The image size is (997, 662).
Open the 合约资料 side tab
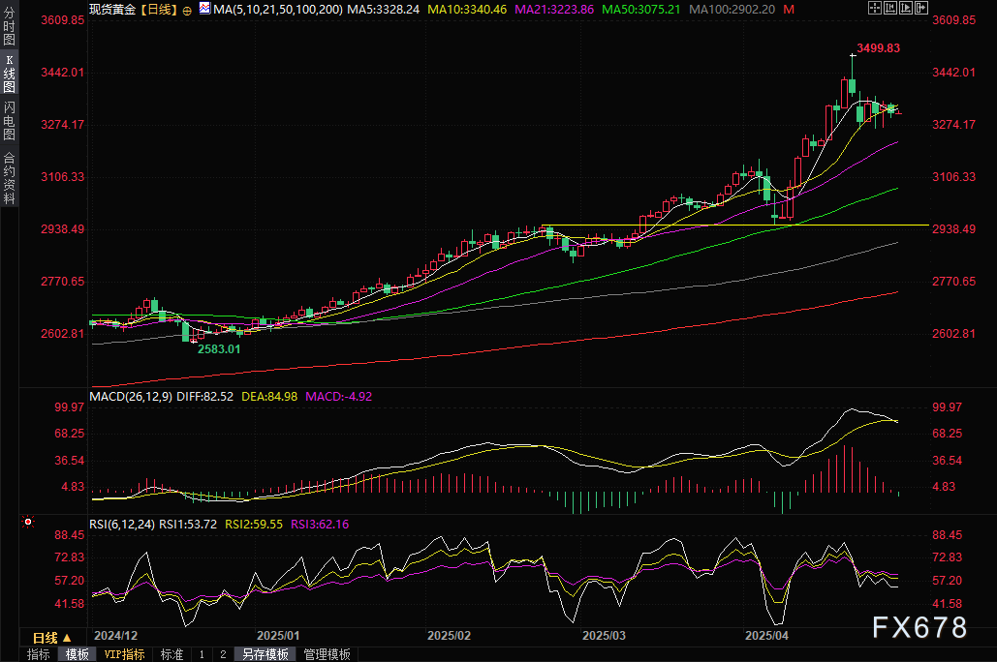(x=9, y=177)
